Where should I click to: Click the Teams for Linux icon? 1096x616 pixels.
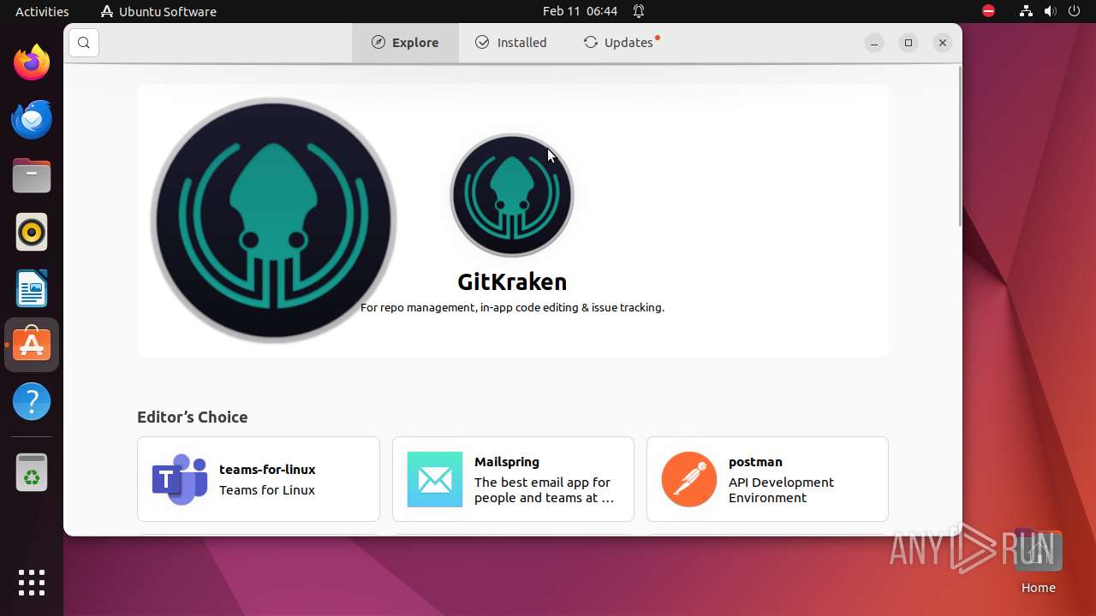[180, 479]
